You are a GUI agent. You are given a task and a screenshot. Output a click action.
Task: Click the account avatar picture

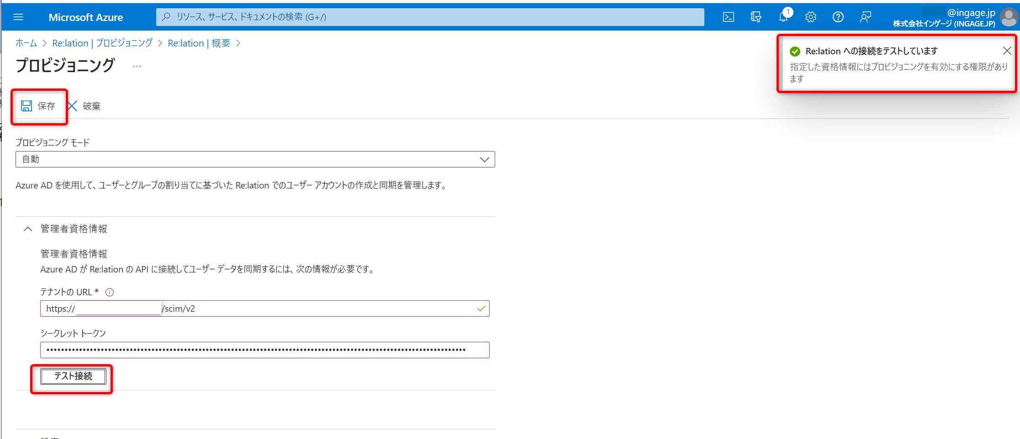1009,17
